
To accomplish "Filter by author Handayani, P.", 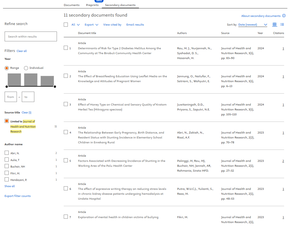I will (7, 179).
